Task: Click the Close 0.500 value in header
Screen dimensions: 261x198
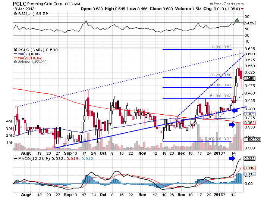Action: pyautogui.click(x=161, y=9)
